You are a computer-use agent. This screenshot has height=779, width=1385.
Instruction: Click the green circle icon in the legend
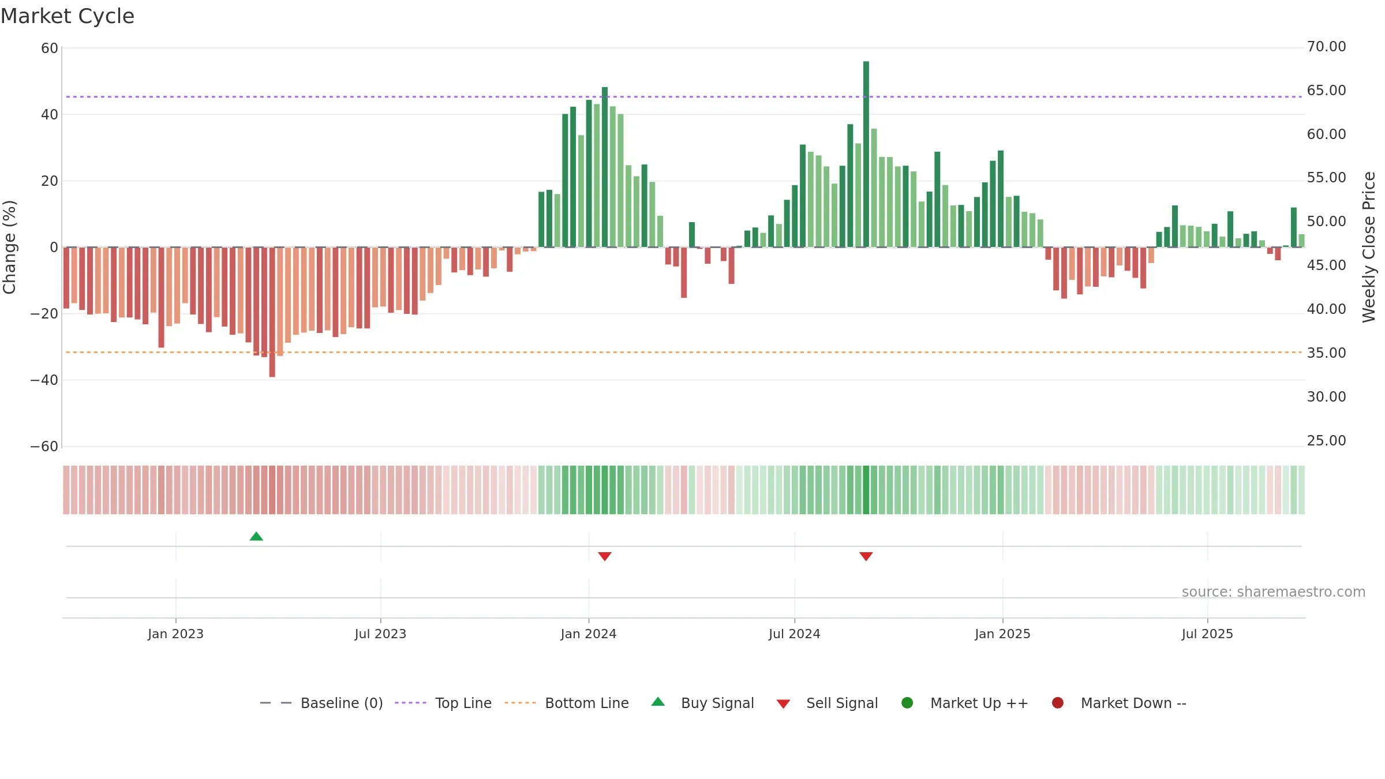click(x=907, y=703)
